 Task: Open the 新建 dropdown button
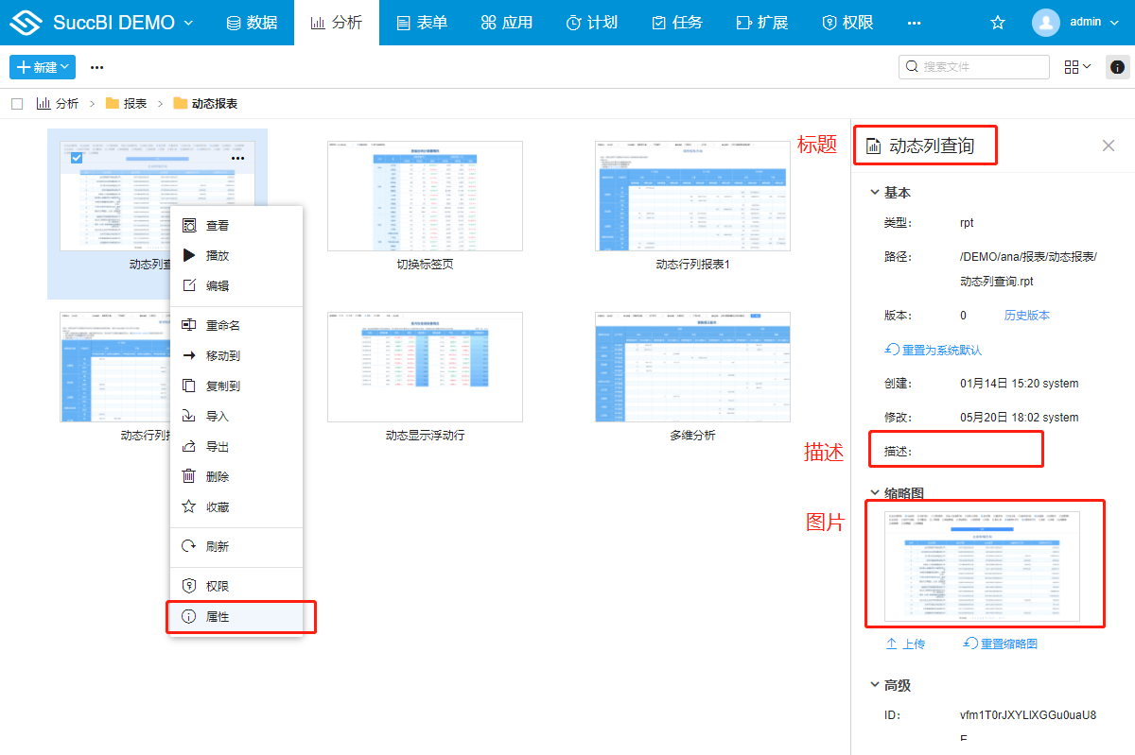[43, 67]
